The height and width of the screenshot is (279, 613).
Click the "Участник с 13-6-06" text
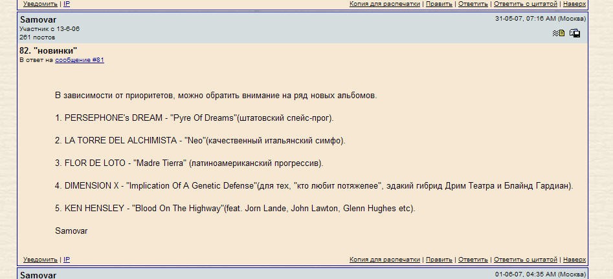pyautogui.click(x=50, y=29)
